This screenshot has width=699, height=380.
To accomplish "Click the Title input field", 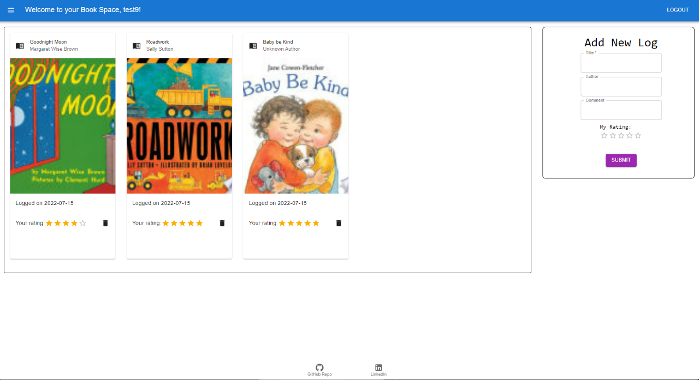I will coord(621,62).
